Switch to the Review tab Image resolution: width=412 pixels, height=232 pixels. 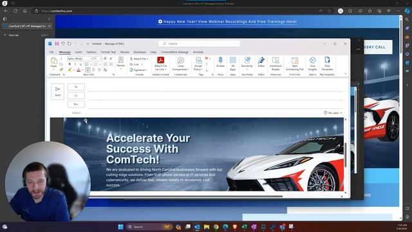tap(125, 52)
